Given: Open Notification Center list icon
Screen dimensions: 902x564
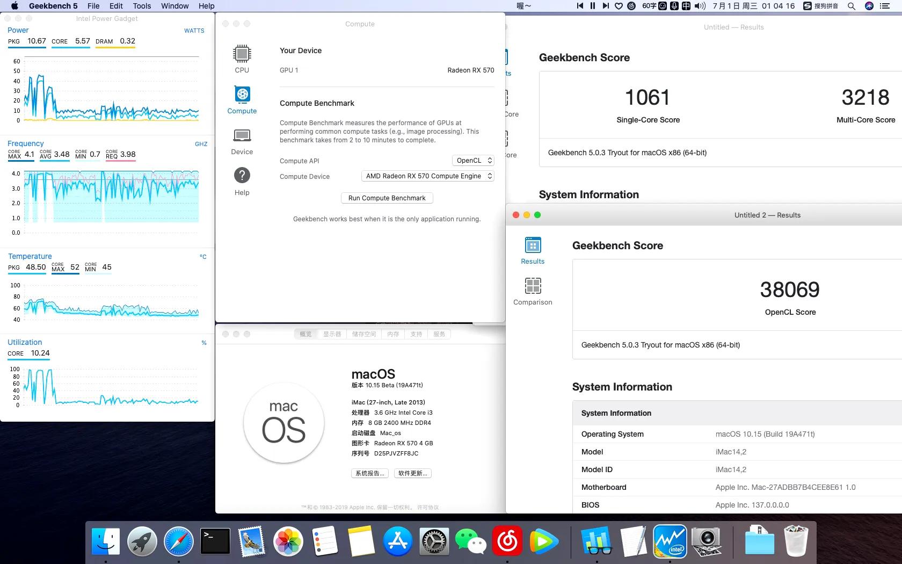Looking at the screenshot, I should click(x=885, y=6).
